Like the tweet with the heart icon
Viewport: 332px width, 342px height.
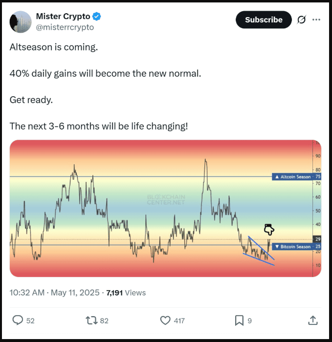pyautogui.click(x=165, y=320)
